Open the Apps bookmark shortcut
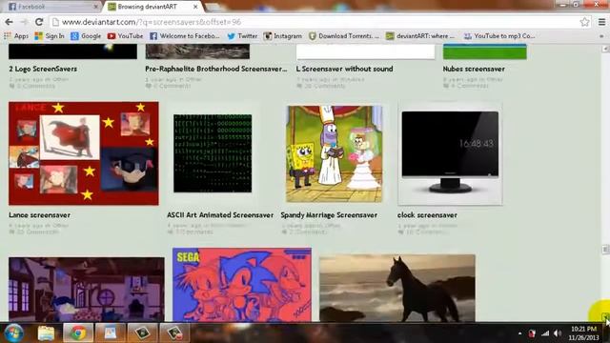This screenshot has width=610, height=343. (16, 36)
